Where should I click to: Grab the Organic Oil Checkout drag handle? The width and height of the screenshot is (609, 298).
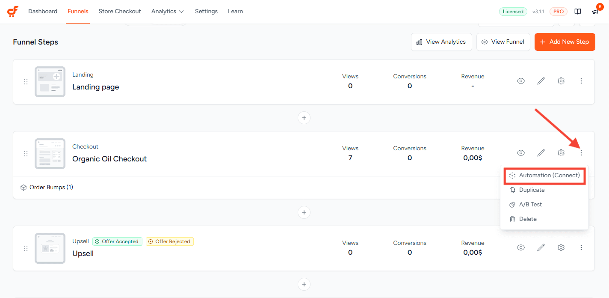pos(26,154)
